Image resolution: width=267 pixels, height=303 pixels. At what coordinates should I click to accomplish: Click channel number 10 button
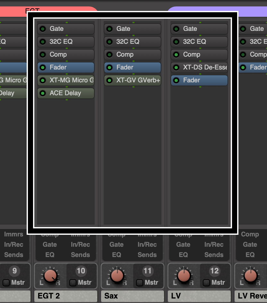[x=81, y=271]
